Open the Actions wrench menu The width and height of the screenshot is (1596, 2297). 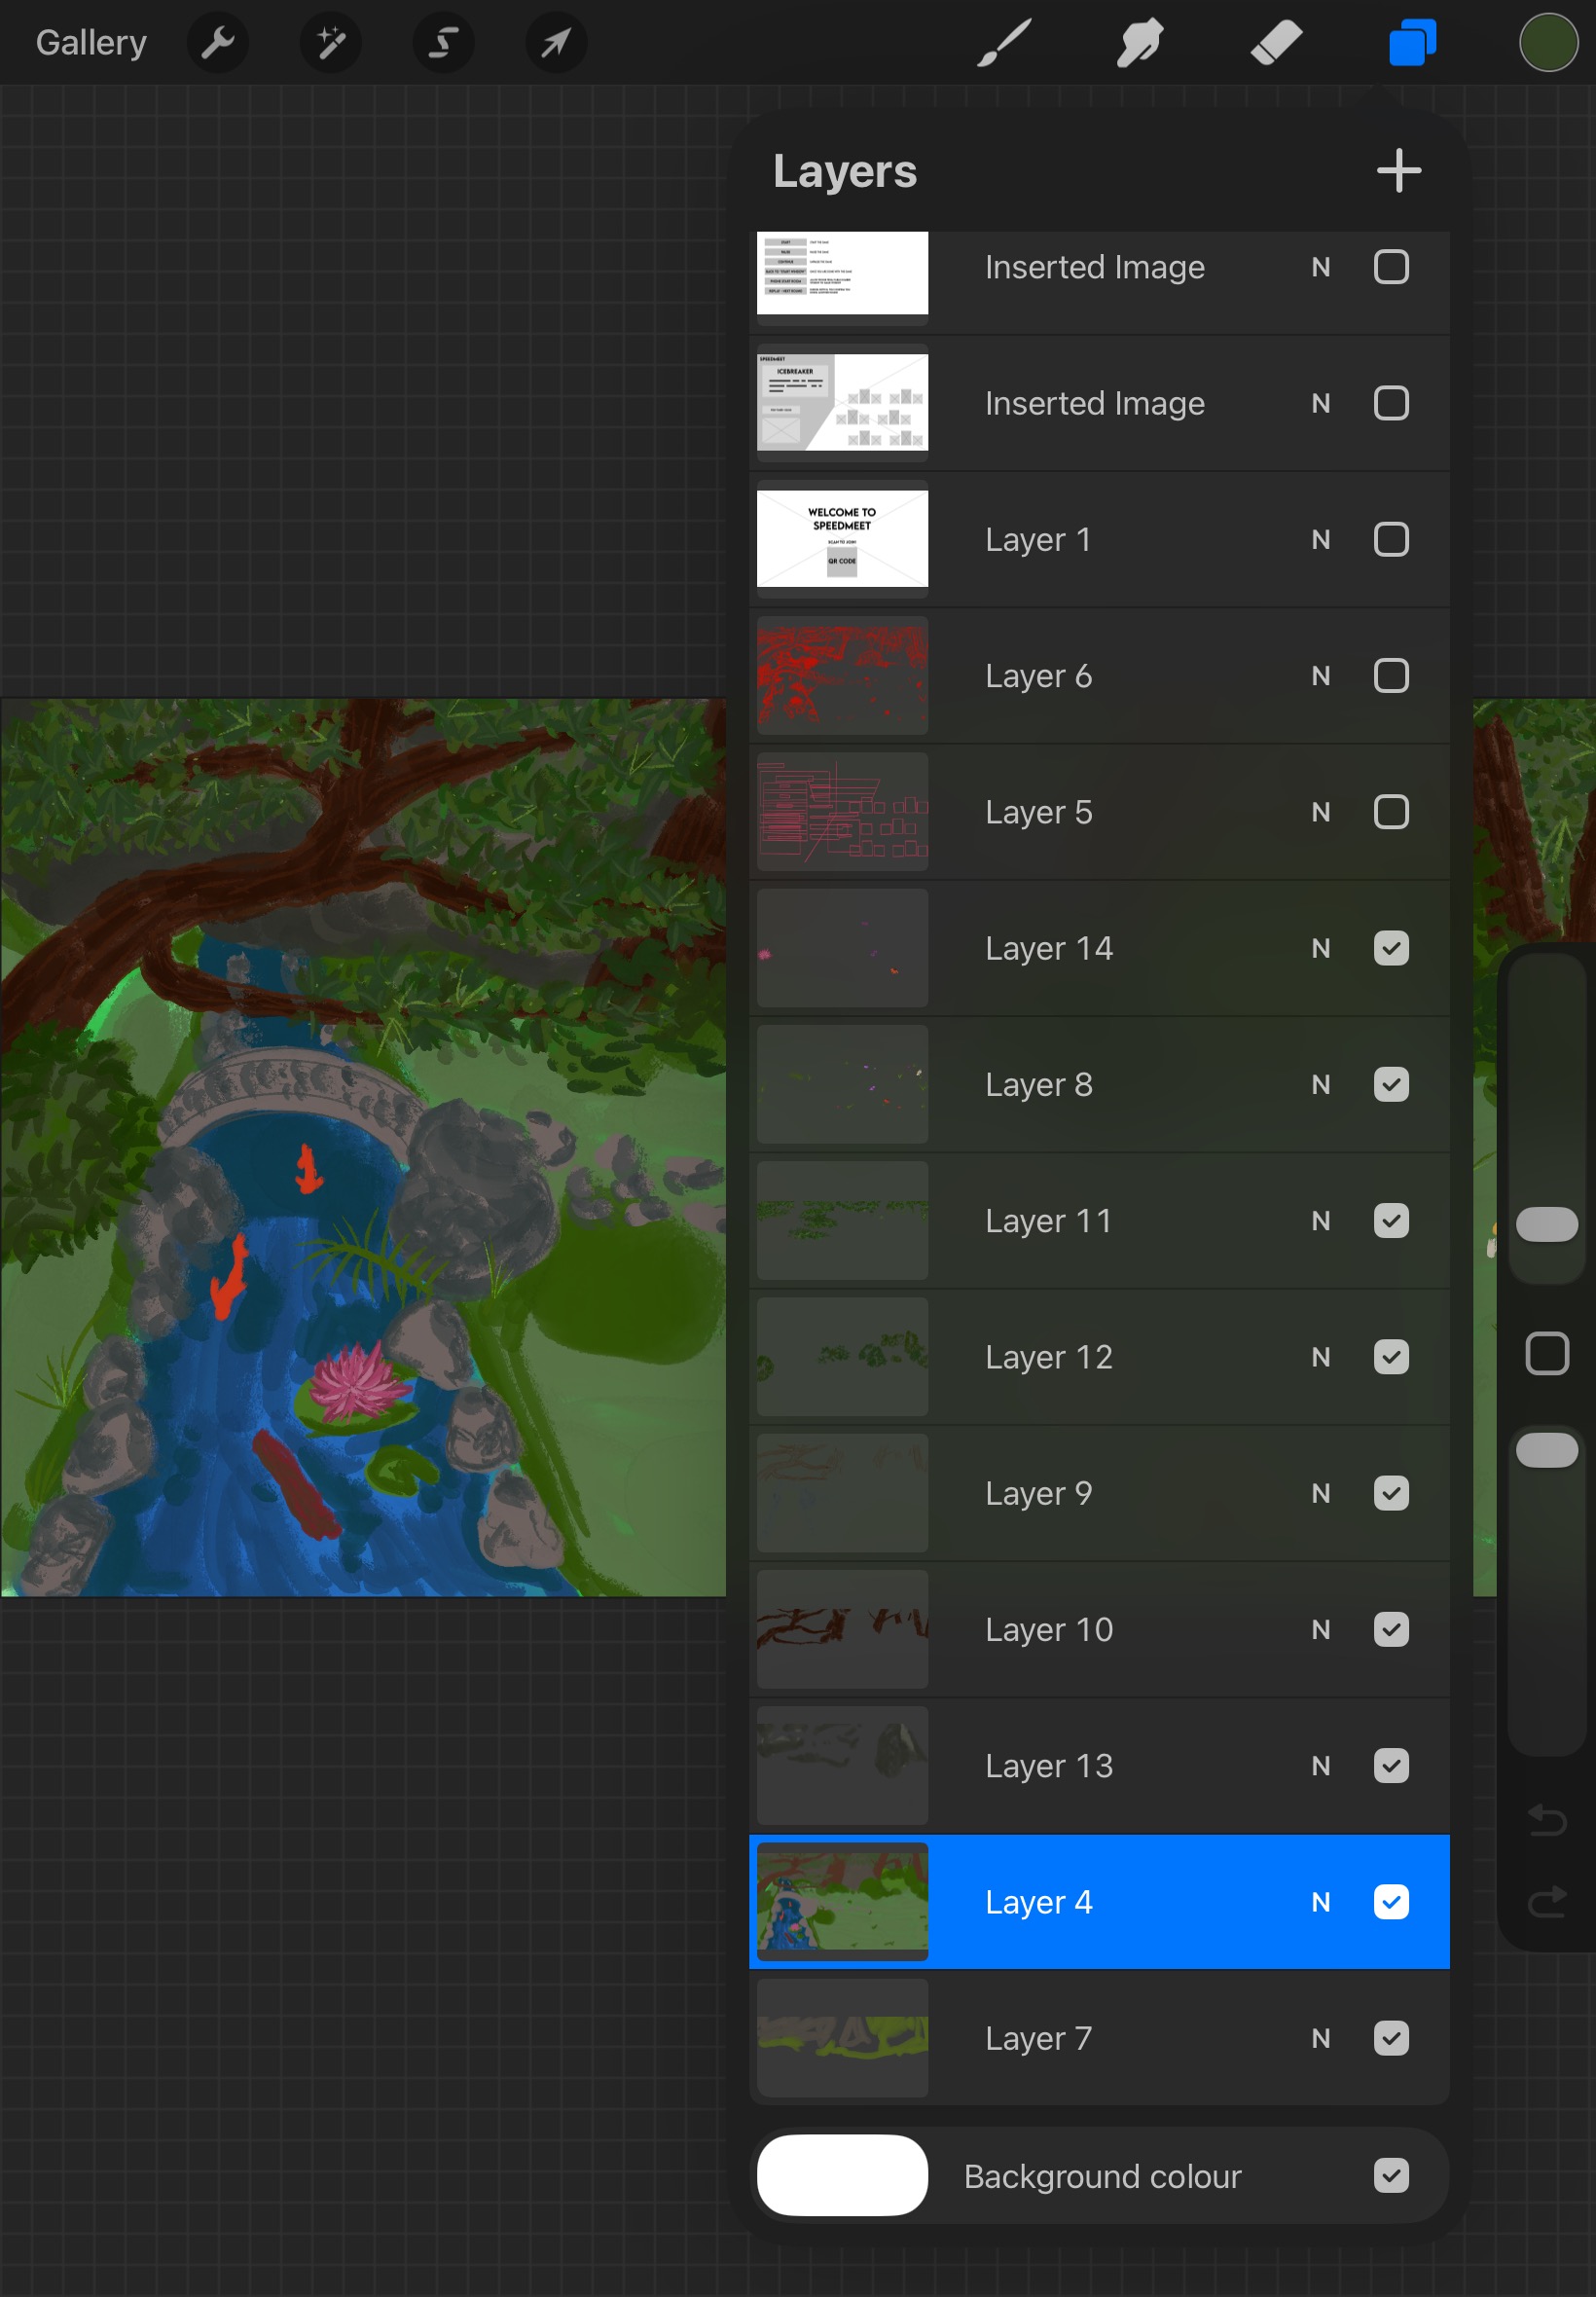217,43
